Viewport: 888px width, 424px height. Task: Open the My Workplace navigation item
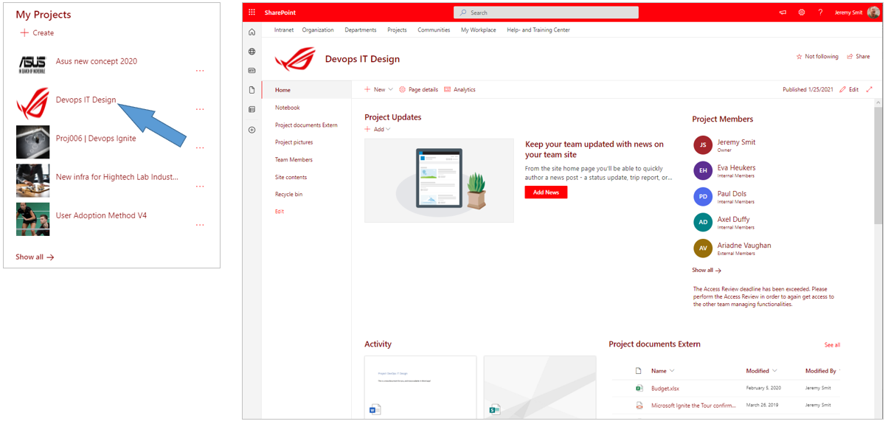click(479, 30)
